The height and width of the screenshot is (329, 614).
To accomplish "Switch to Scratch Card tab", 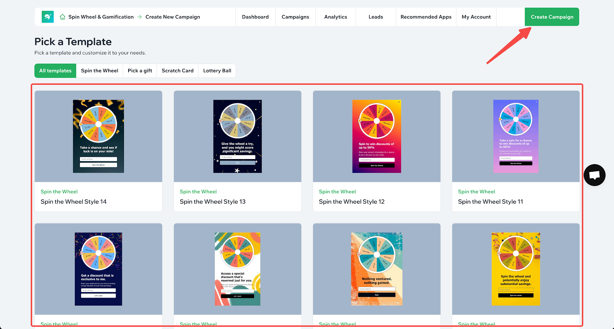I will coord(178,71).
